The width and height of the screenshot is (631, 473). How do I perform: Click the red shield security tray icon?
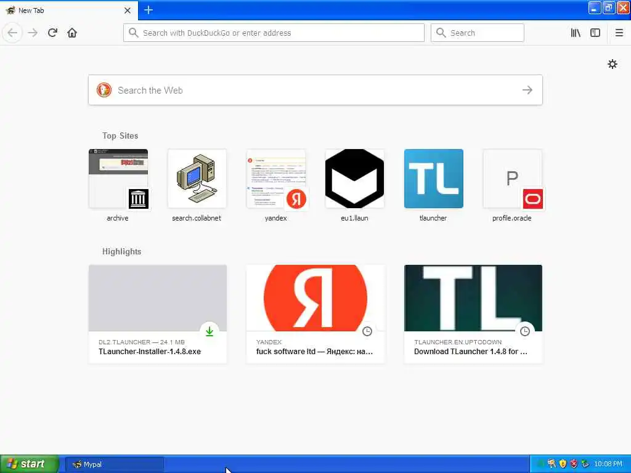pyautogui.click(x=574, y=464)
